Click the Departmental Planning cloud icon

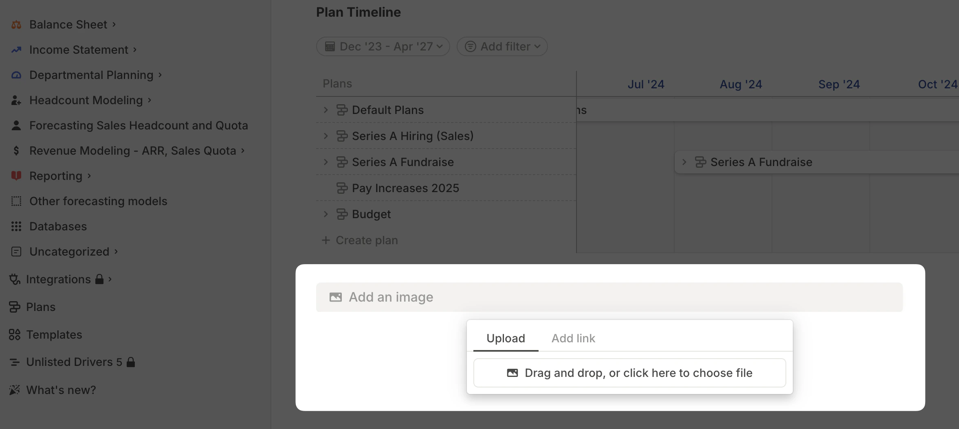(16, 75)
